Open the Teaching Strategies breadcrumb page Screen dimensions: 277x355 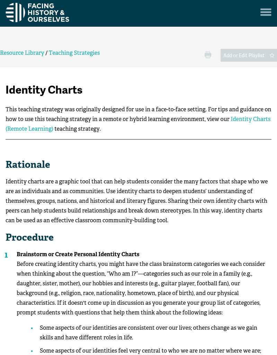74,53
